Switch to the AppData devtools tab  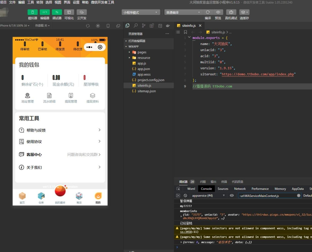(298, 189)
